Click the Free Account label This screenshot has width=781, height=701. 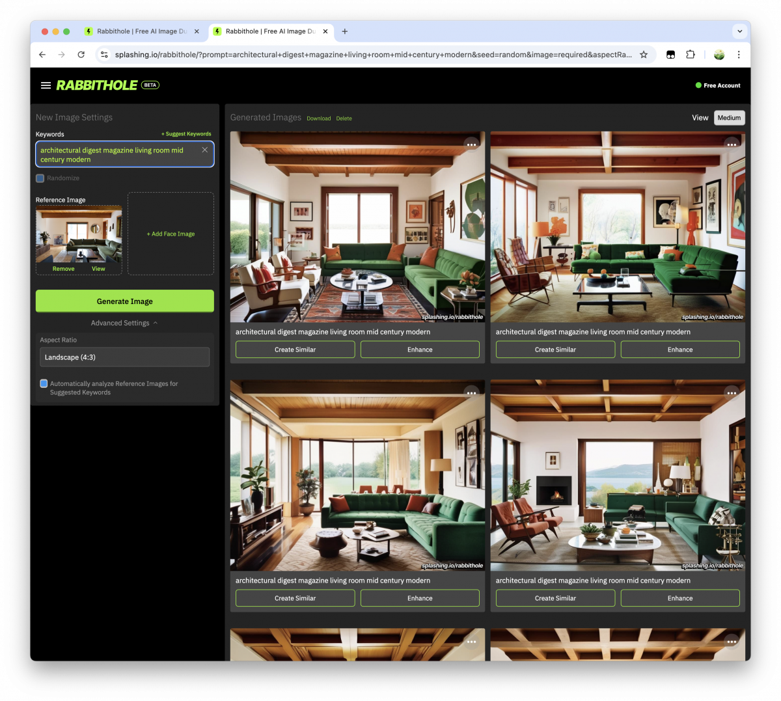(722, 85)
